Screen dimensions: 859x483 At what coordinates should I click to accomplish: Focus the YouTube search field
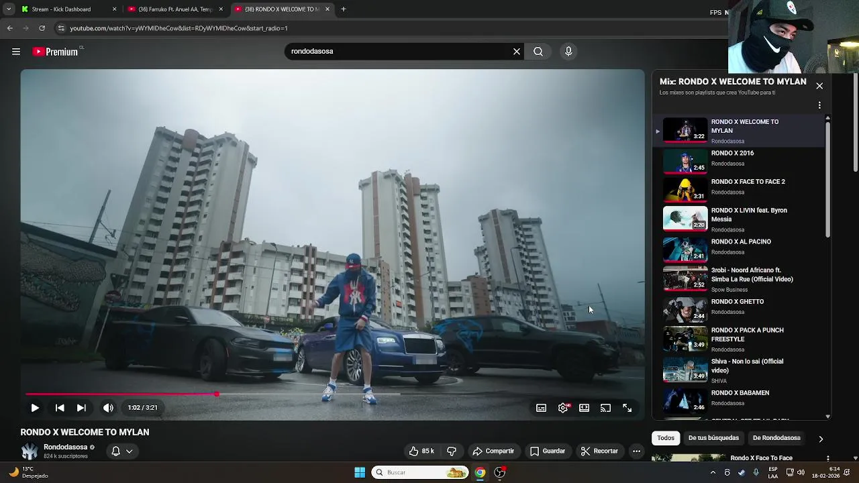[399, 51]
